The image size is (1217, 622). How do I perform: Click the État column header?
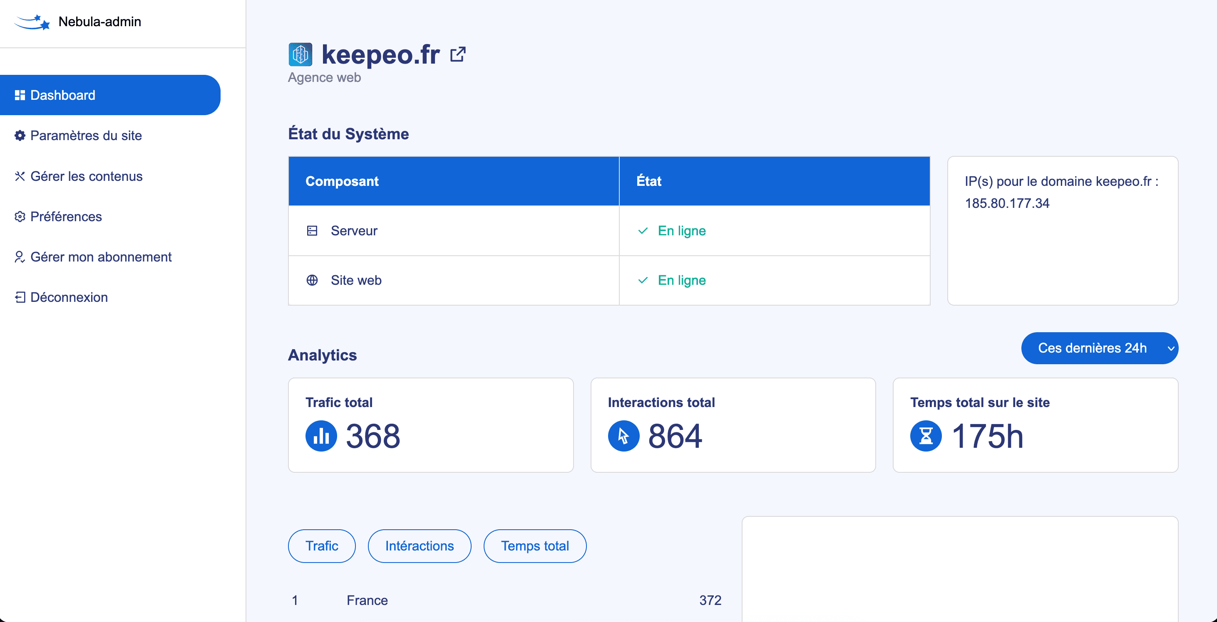775,181
